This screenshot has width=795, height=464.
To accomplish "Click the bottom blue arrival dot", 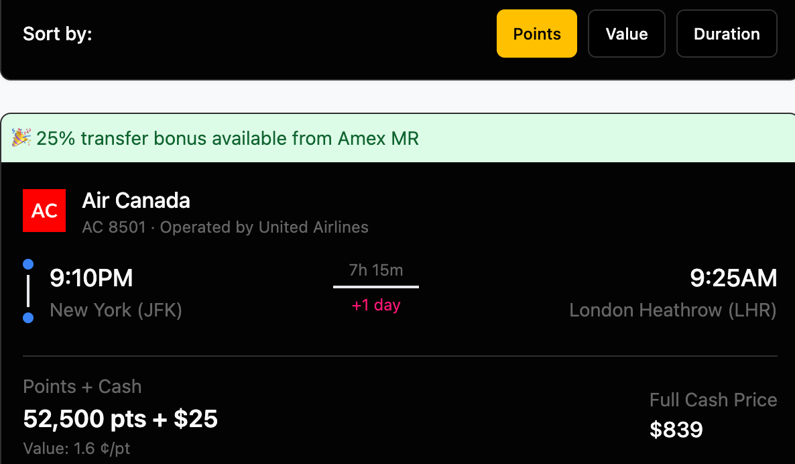I will click(28, 318).
